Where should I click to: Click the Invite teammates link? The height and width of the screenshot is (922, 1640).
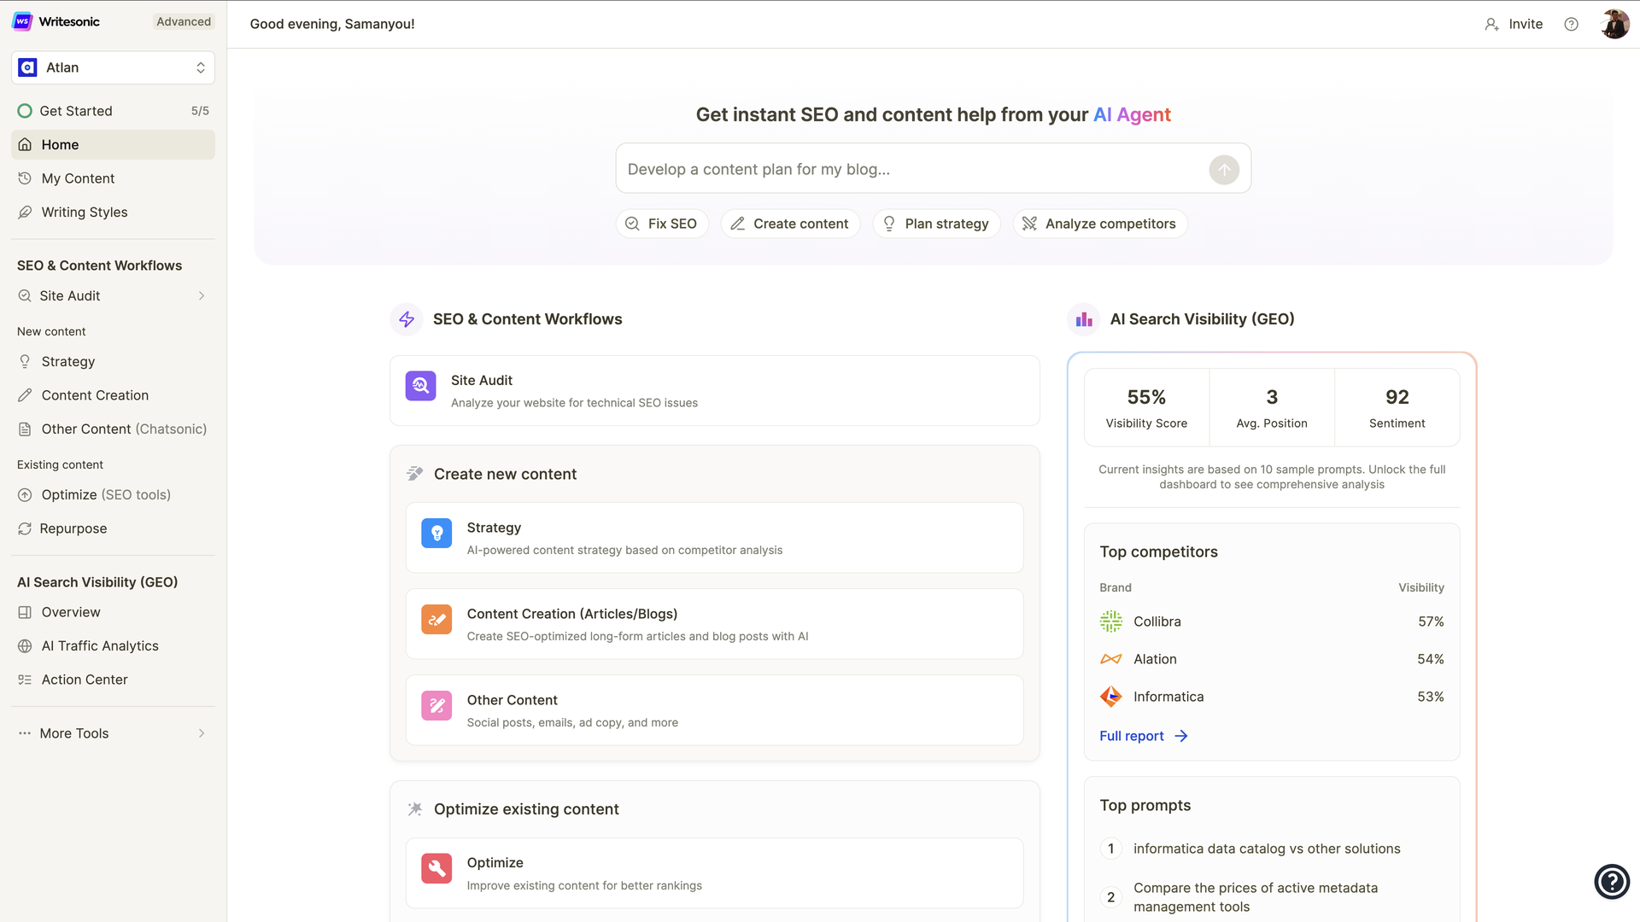tap(1514, 24)
